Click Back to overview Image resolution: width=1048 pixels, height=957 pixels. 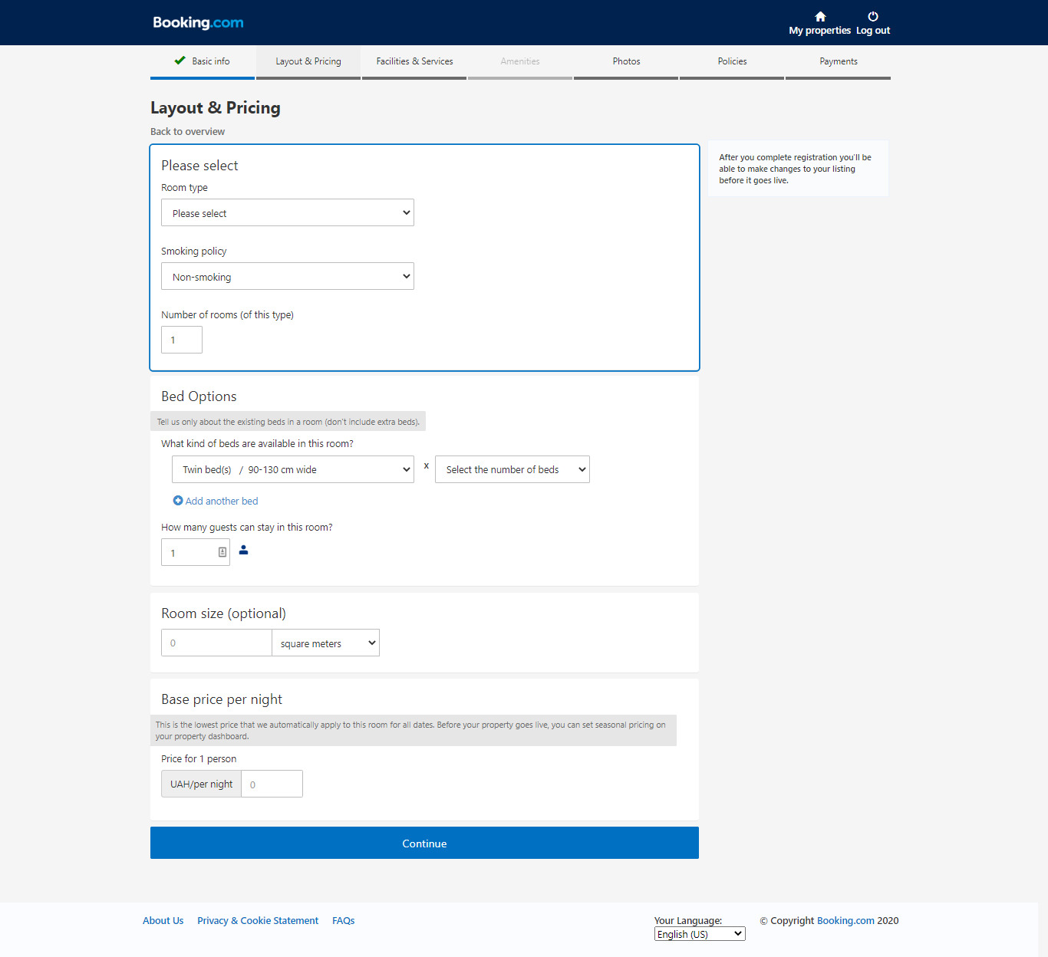187,131
